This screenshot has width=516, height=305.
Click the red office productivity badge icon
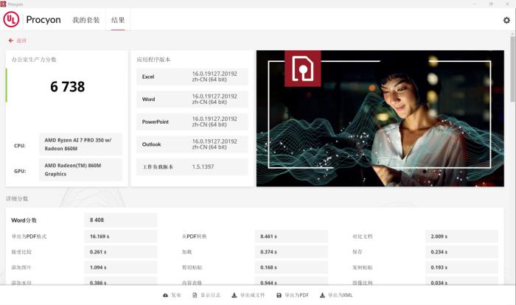click(302, 69)
